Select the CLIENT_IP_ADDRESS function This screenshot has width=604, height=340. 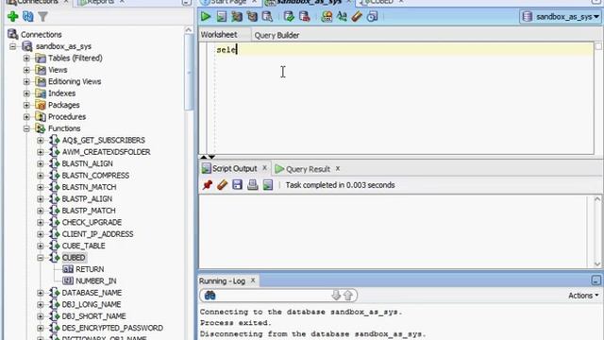point(97,234)
